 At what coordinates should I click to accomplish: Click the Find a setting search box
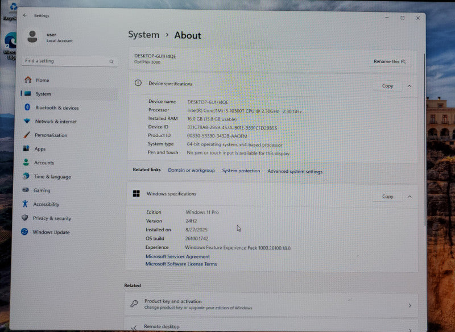pyautogui.click(x=69, y=61)
